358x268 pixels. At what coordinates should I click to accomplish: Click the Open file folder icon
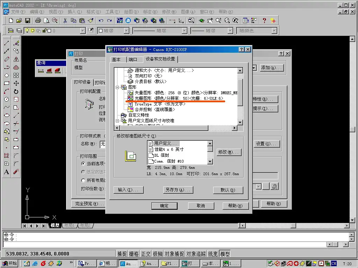coord(19,21)
